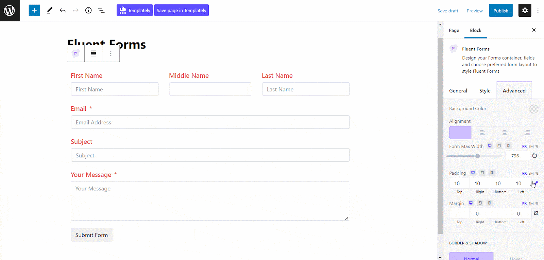
Task: Open block toolbar more options menu
Action: [x=111, y=53]
